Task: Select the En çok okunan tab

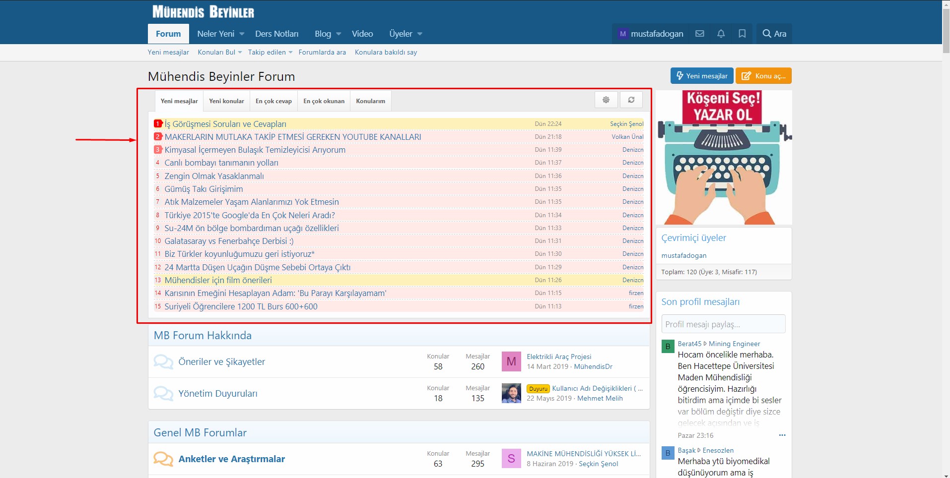Action: [x=324, y=101]
